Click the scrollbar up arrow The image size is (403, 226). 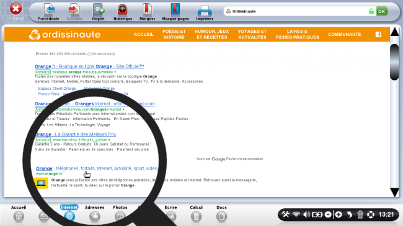click(394, 32)
